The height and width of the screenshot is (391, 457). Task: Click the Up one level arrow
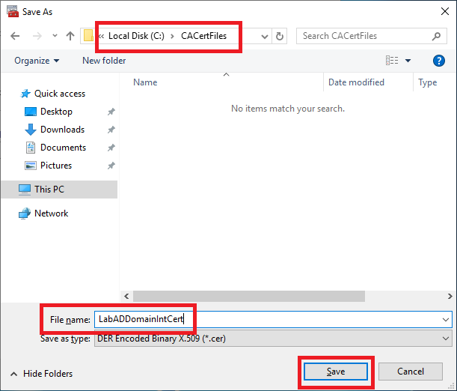(70, 36)
